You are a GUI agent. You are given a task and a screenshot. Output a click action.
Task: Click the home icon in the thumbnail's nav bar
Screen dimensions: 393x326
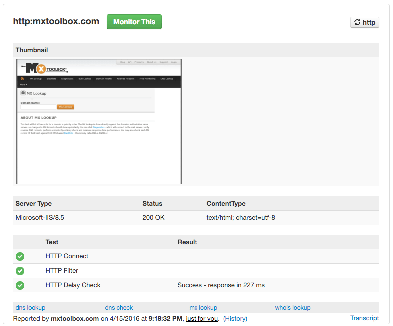(x=22, y=79)
